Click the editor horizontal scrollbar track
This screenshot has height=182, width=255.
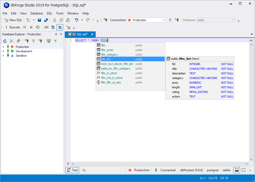point(160,164)
